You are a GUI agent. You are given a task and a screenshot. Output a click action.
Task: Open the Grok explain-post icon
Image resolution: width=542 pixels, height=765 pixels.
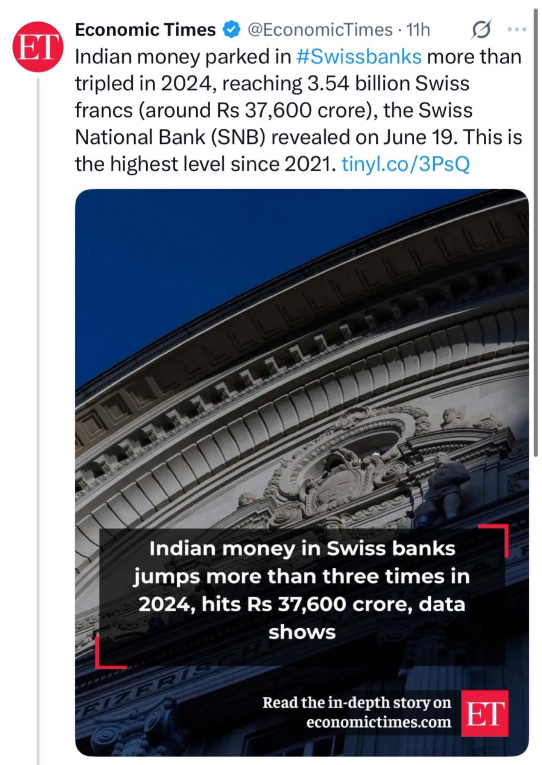(x=481, y=30)
